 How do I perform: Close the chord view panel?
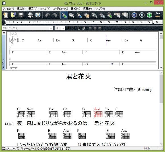(4, 33)
